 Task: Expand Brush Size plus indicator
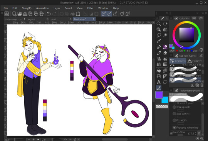[171, 133]
